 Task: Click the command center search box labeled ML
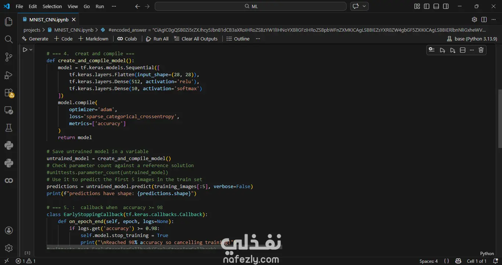(x=251, y=6)
